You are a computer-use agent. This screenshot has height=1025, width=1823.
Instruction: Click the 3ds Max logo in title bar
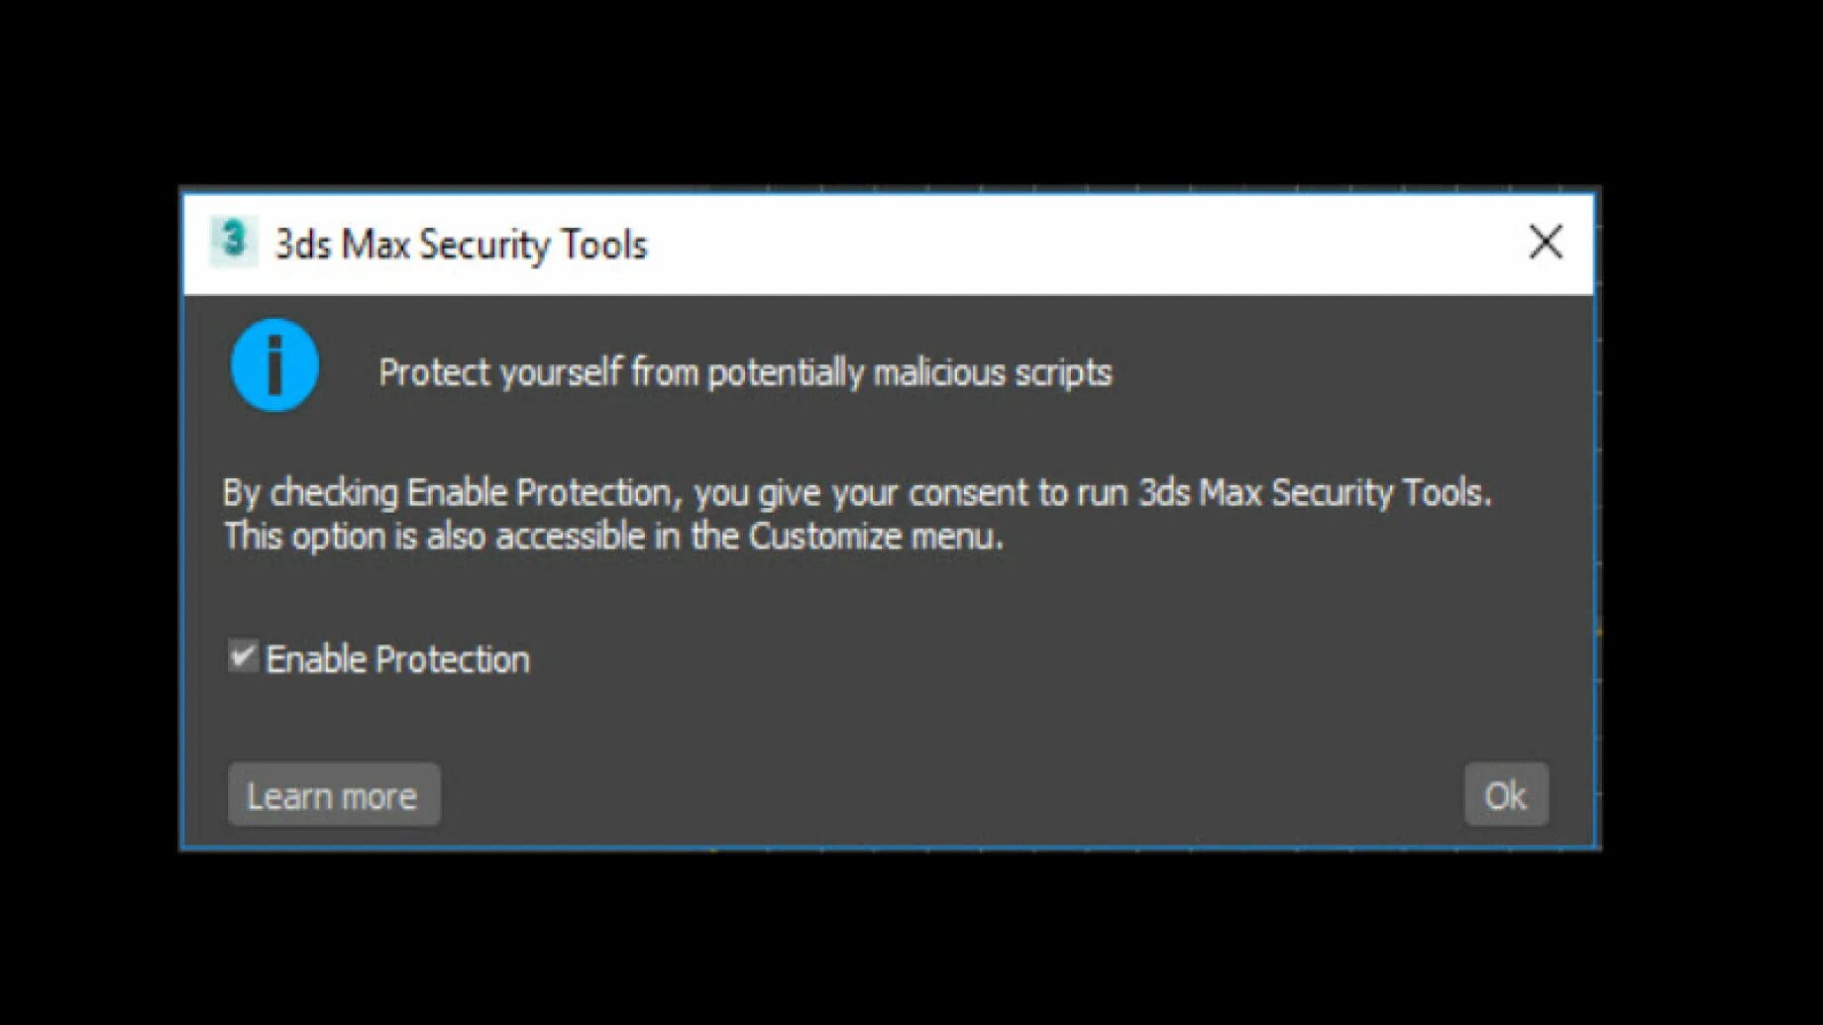click(x=234, y=241)
